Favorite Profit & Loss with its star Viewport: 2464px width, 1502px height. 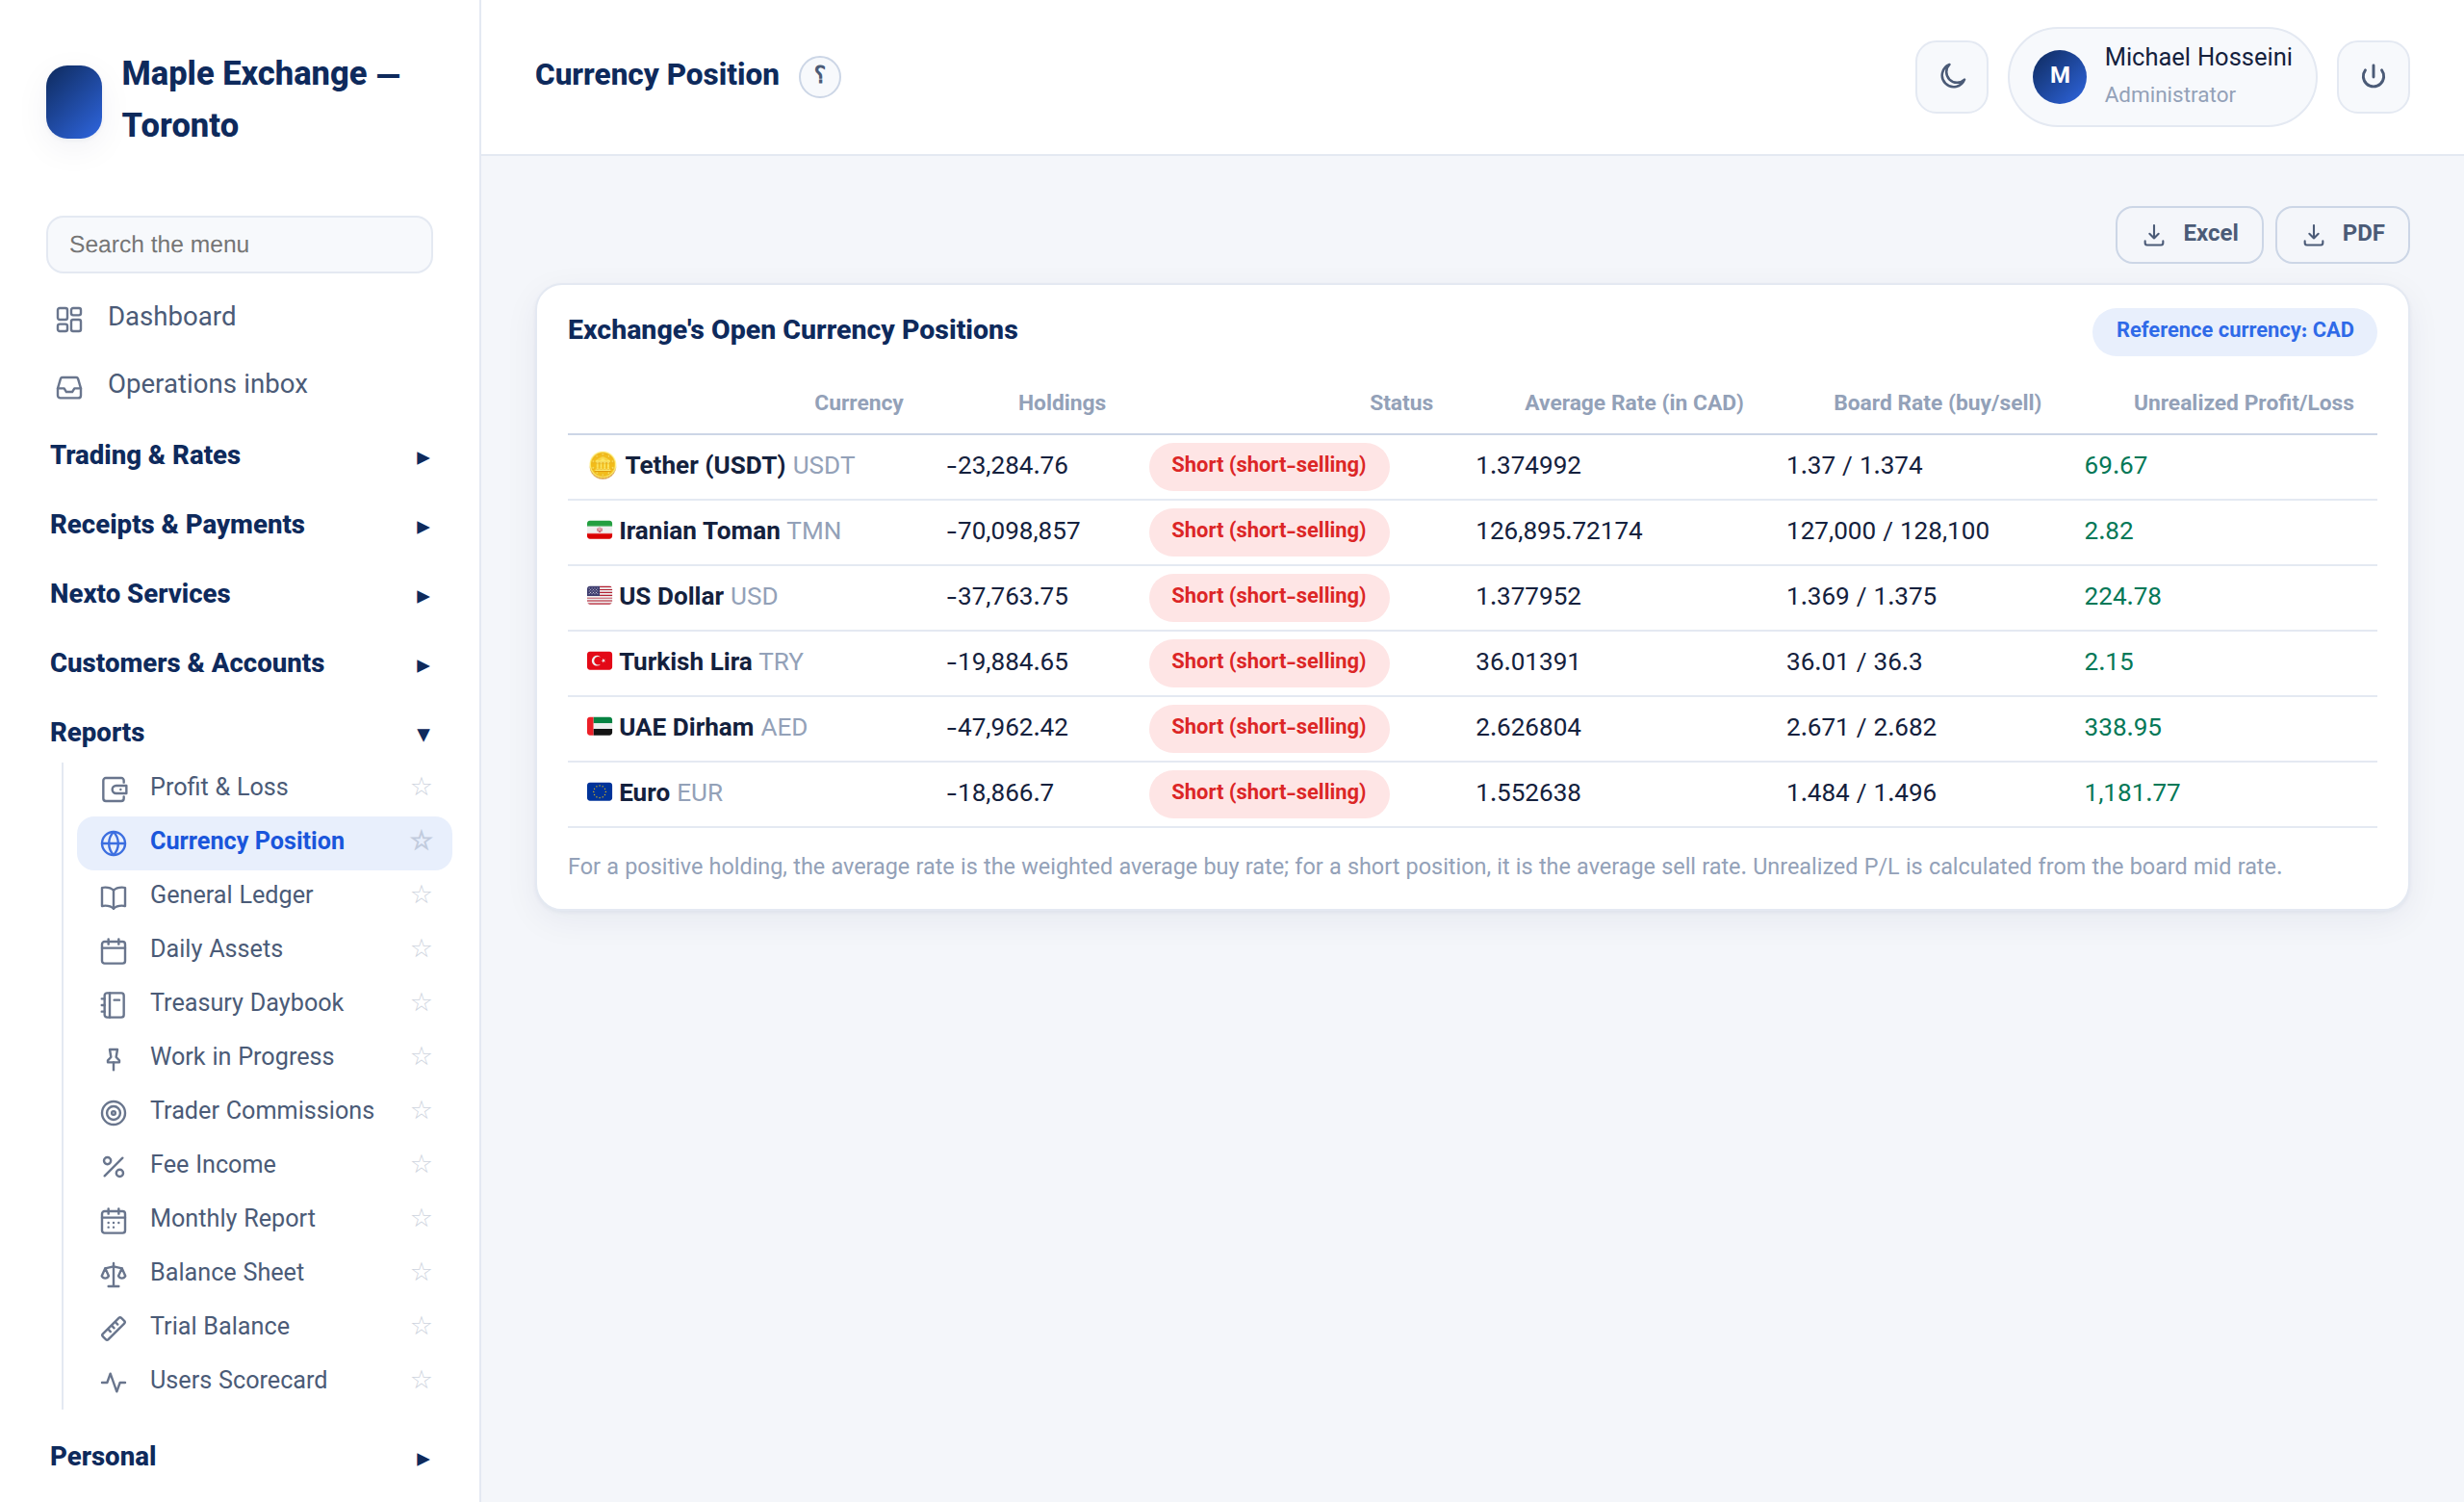point(421,787)
